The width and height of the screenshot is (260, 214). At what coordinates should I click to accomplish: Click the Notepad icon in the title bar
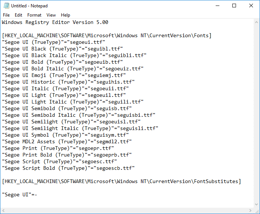[x=6, y=6]
